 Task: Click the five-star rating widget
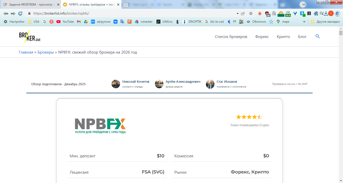[x=249, y=117]
